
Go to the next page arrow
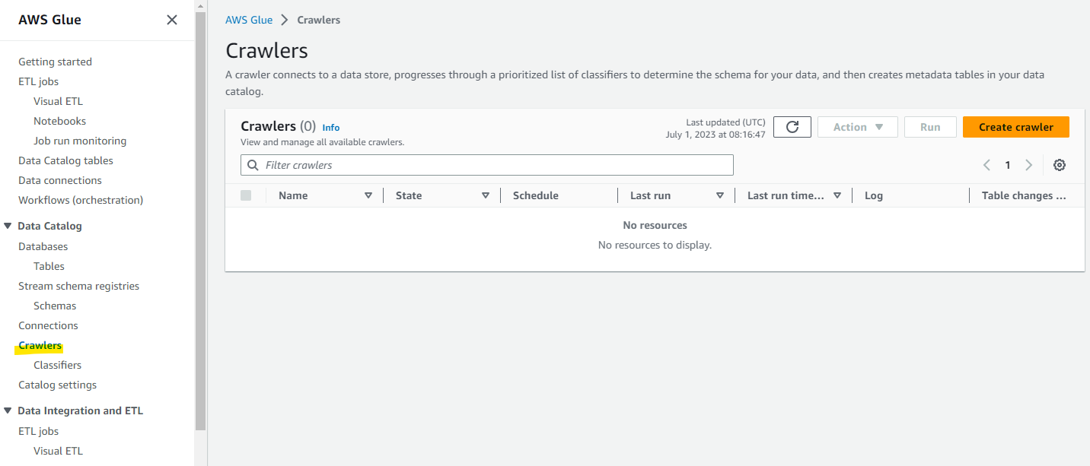click(x=1028, y=165)
